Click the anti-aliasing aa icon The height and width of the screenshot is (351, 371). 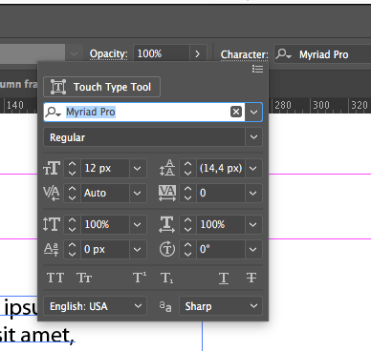pyautogui.click(x=165, y=307)
